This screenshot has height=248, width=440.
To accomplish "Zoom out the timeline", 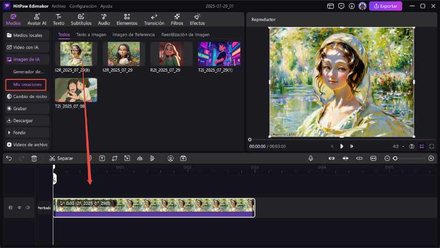I will pos(387,158).
